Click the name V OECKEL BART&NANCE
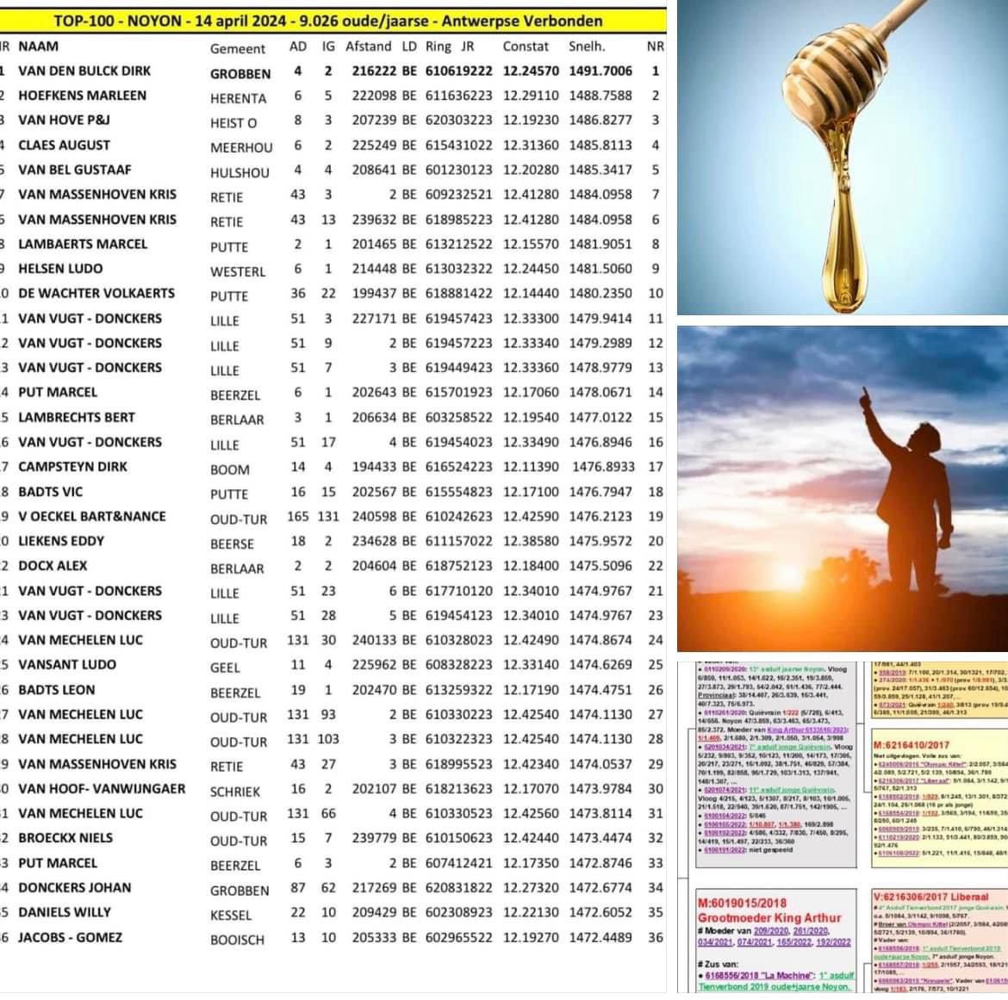Viewport: 1008px width, 1000px height. (92, 516)
